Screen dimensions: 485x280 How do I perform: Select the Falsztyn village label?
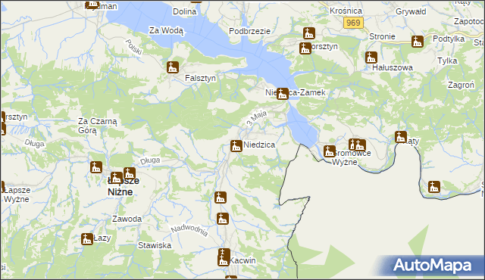click(200, 78)
